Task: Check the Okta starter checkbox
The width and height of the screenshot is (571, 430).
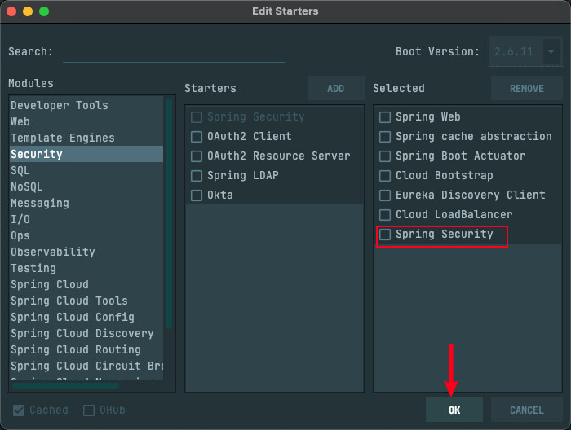Action: (197, 195)
